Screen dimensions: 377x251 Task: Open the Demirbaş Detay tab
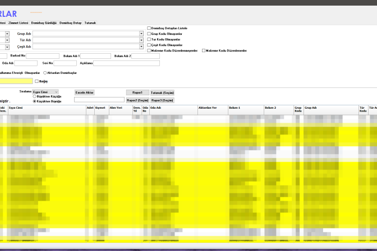(71, 23)
